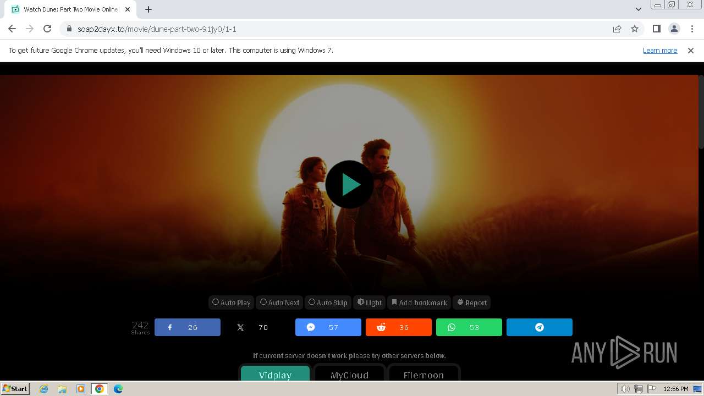Close the Watch Dune tab
Viewport: 704px width, 396px height.
tap(128, 9)
